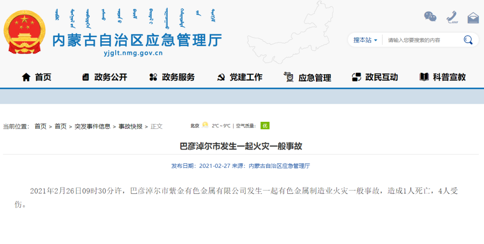484x244 pixels.
Task: Click the 空气质量 label
Action: click(246, 125)
